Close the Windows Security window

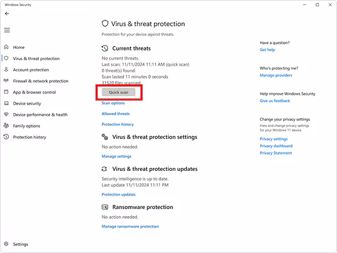coord(330,4)
